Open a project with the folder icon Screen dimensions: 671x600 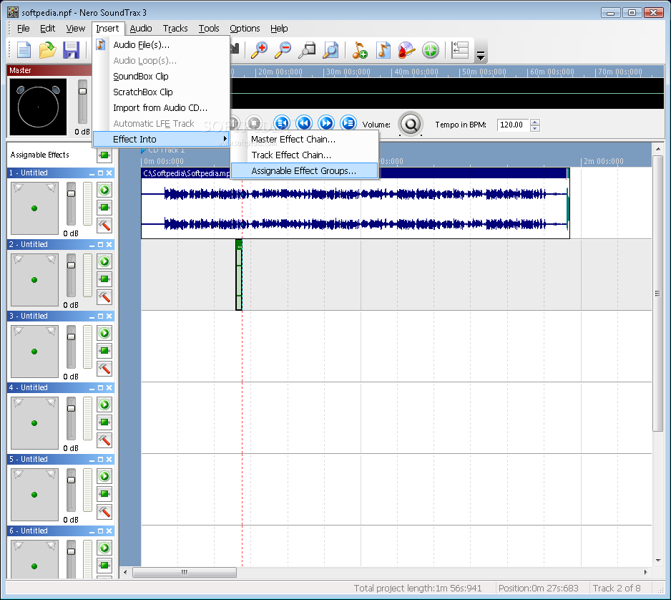(47, 50)
